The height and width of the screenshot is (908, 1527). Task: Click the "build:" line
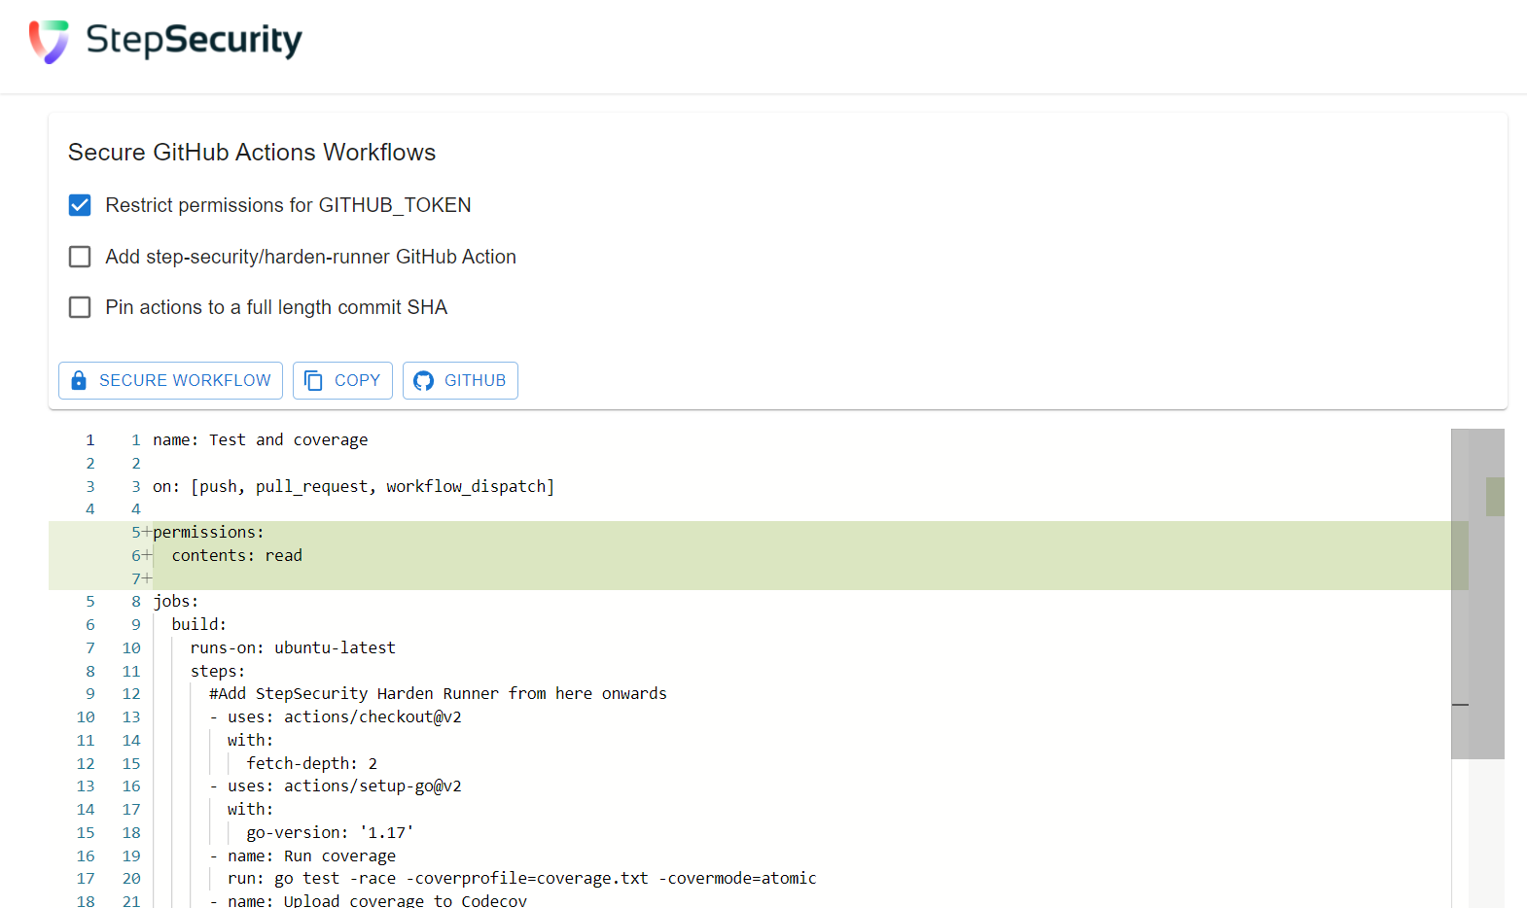pos(199,624)
